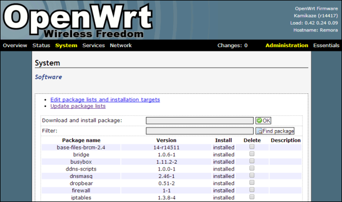Select the bridge package name
342x202 pixels.
(x=81, y=155)
